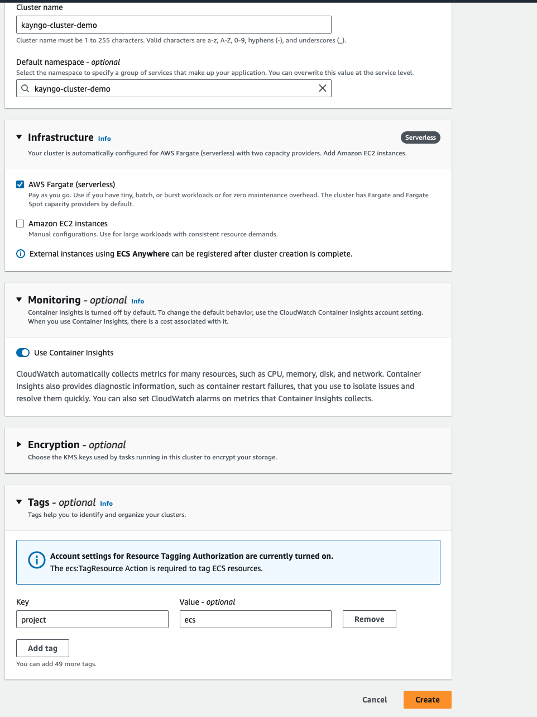This screenshot has height=717, width=537.
Task: Click the orange Create button
Action: [427, 700]
